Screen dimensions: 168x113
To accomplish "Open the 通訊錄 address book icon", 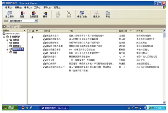I will [x=96, y=13].
